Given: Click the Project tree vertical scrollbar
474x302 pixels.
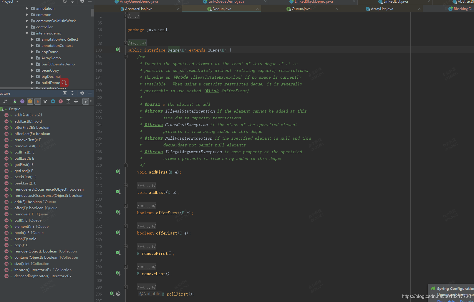Looking at the screenshot, I should (x=92, y=13).
